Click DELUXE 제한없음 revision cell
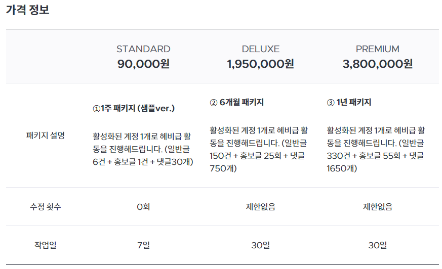The width and height of the screenshot is (442, 269). click(260, 207)
